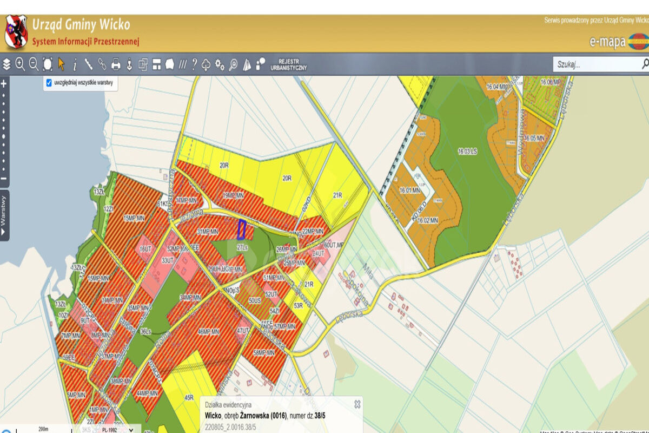The width and height of the screenshot is (649, 433).
Task: Open the layers stack icon
Action: (6, 64)
